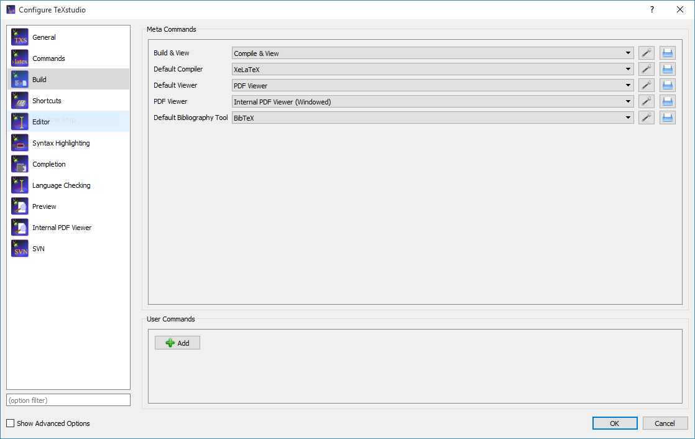The width and height of the screenshot is (695, 439).
Task: Click the Default Viewer row label
Action: (x=175, y=85)
